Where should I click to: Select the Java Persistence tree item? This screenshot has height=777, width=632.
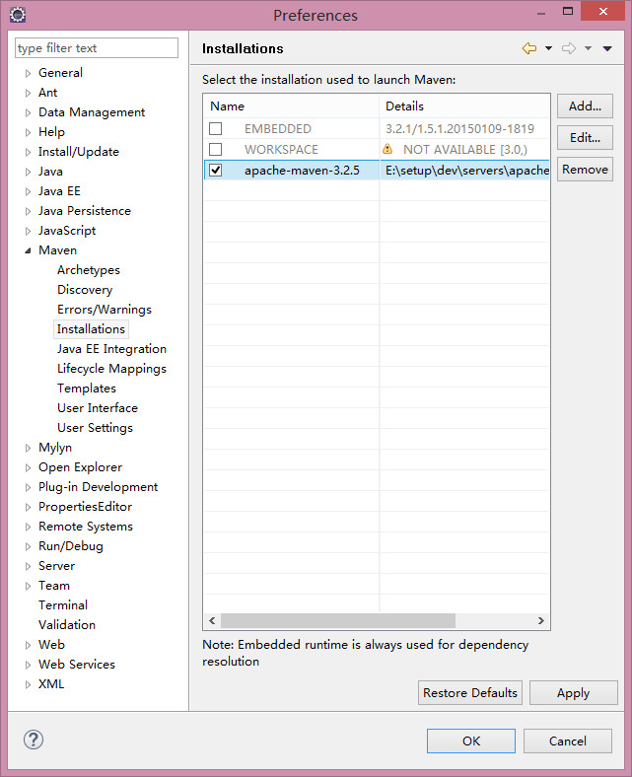point(85,211)
